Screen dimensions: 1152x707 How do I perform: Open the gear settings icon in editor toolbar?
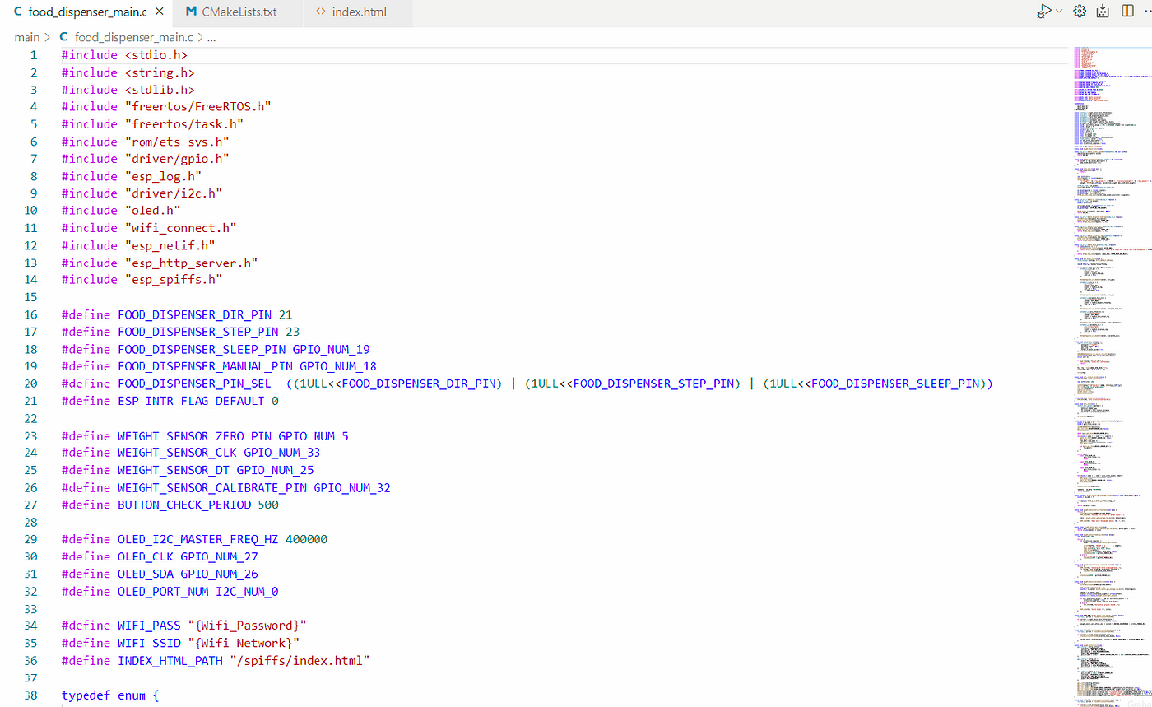tap(1080, 12)
